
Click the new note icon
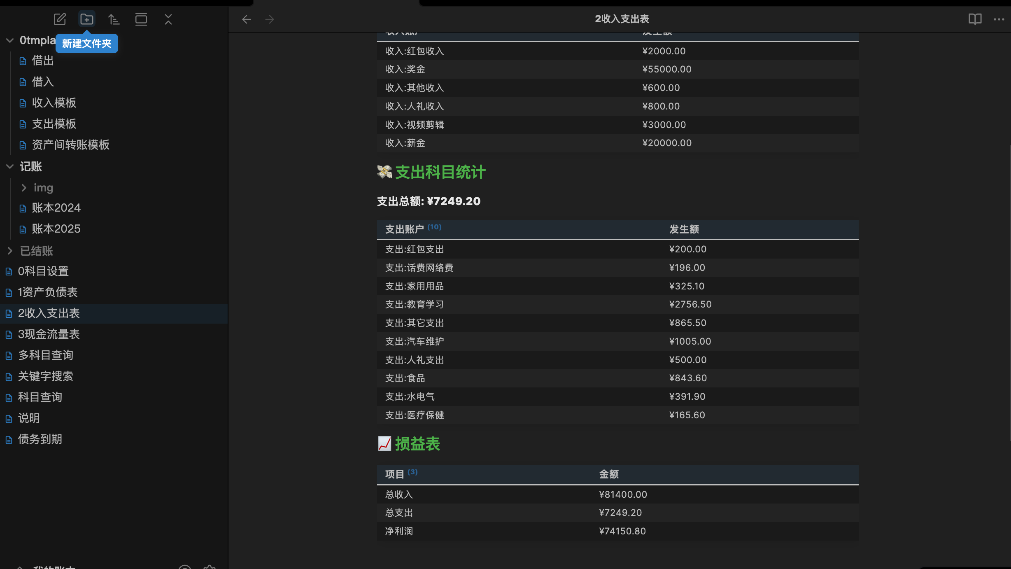(x=60, y=19)
